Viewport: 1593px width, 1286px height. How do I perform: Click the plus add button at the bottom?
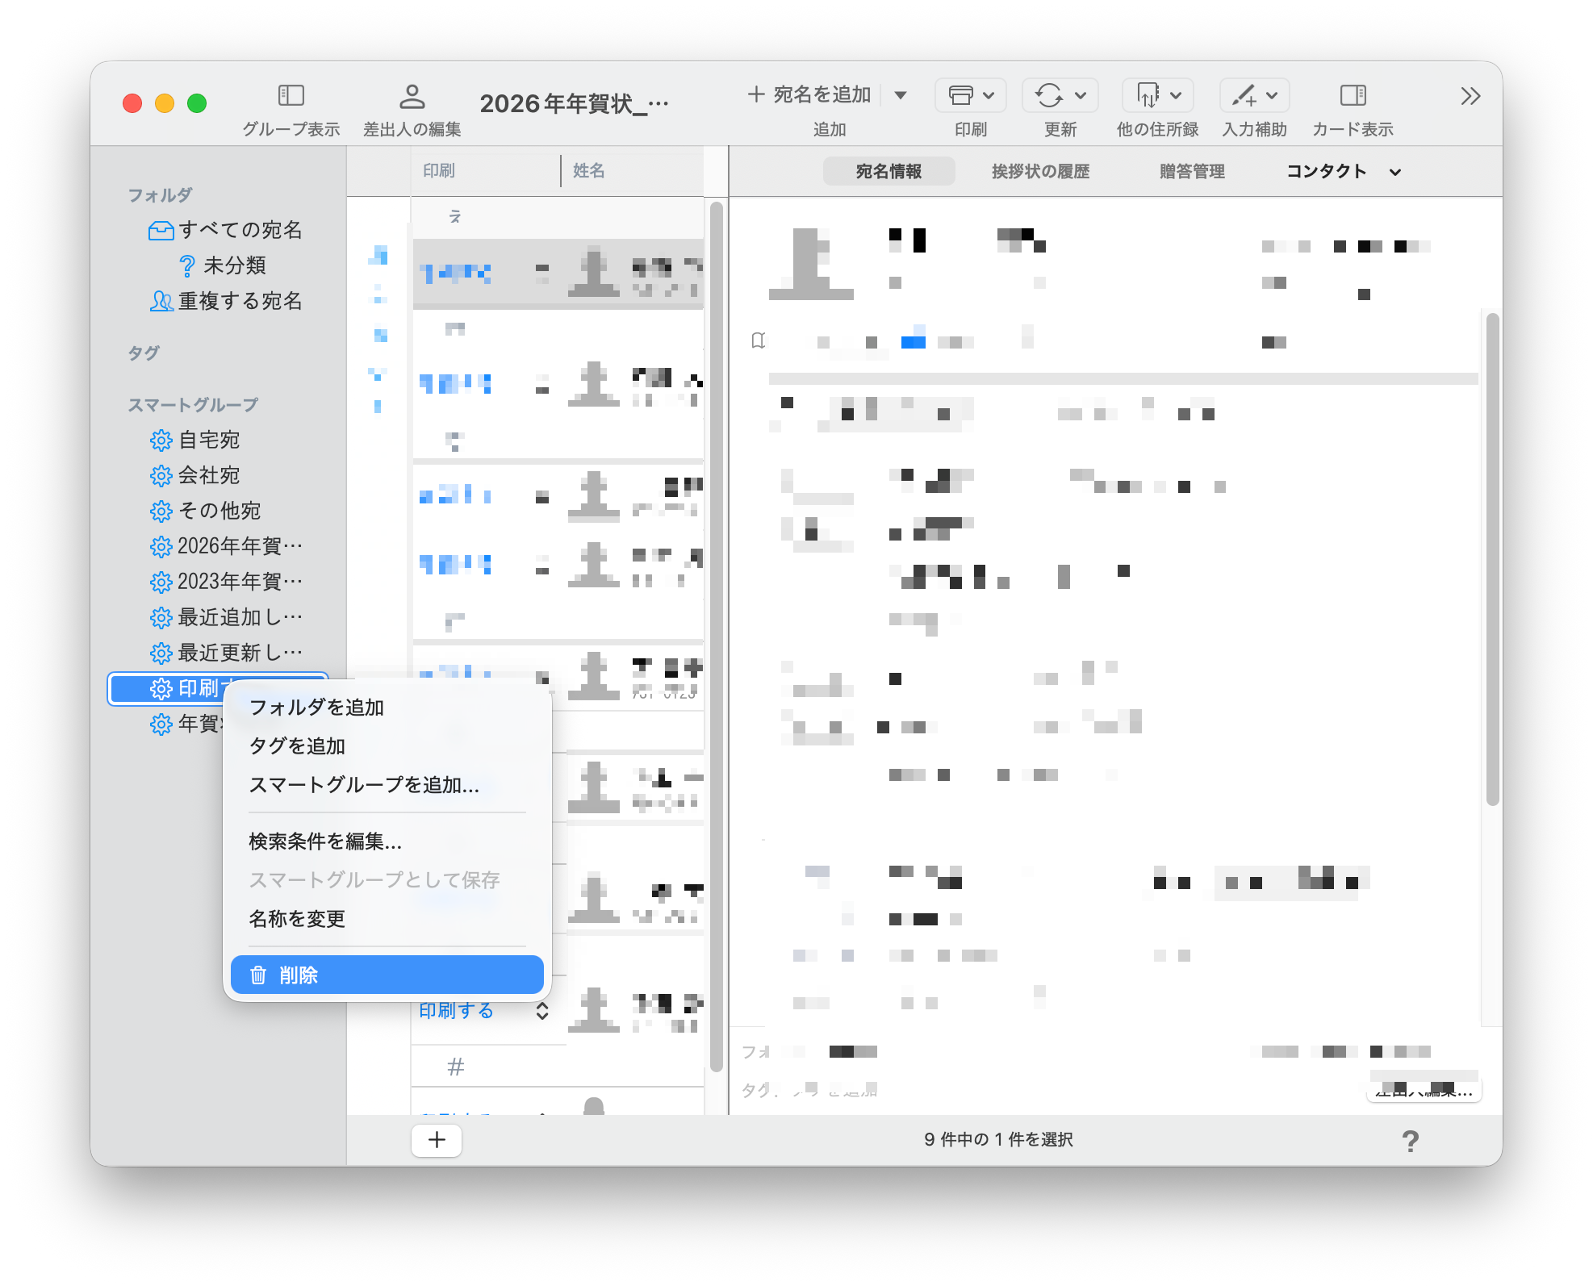tap(437, 1140)
